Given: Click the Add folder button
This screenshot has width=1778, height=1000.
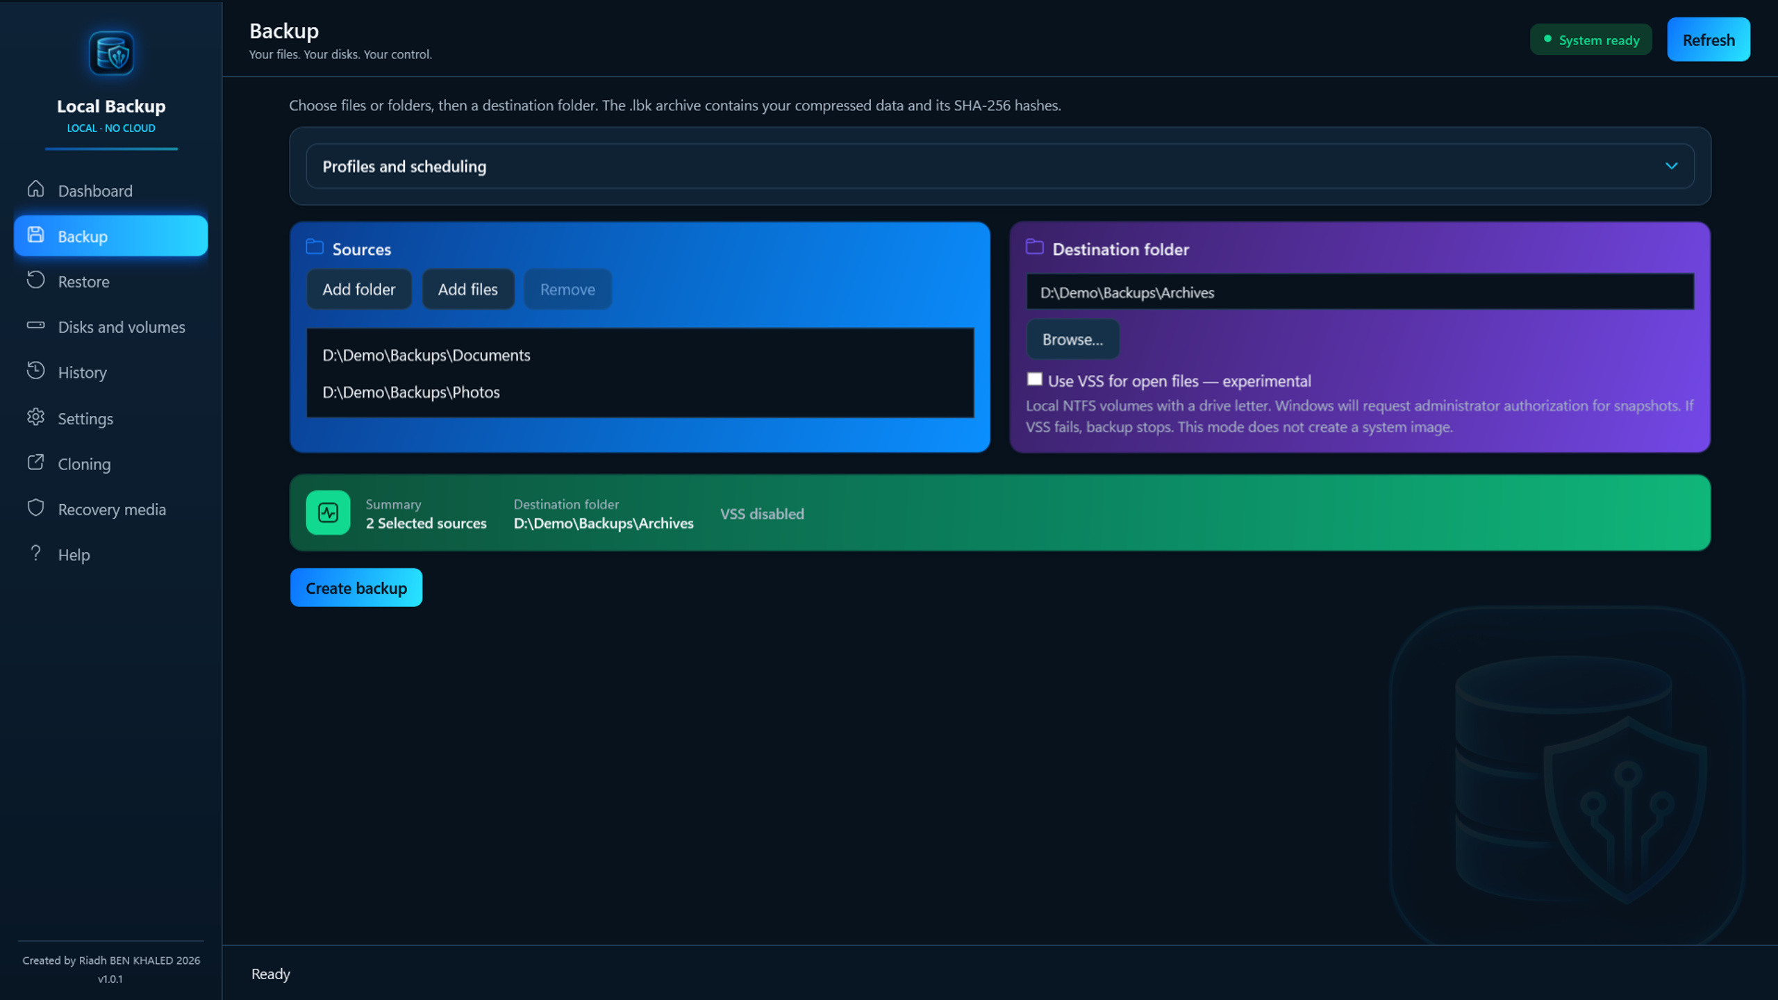Looking at the screenshot, I should pyautogui.click(x=358, y=289).
